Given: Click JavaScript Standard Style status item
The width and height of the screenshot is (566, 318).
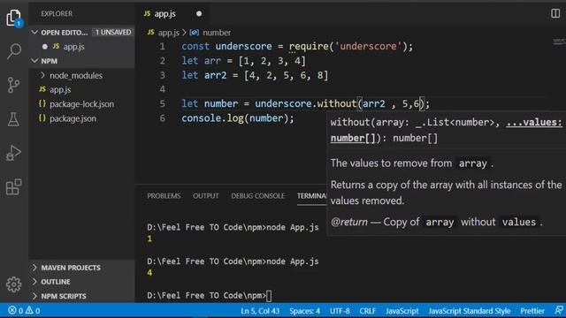Looking at the screenshot, I should click(470, 310).
